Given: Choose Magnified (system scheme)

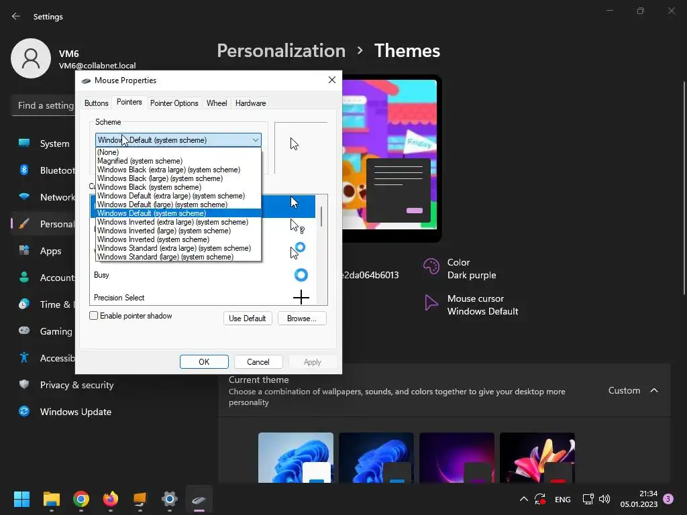Looking at the screenshot, I should pos(178,161).
